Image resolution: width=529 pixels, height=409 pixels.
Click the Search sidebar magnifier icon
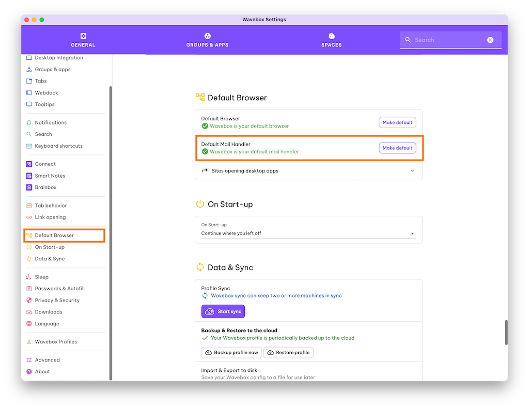coord(29,134)
